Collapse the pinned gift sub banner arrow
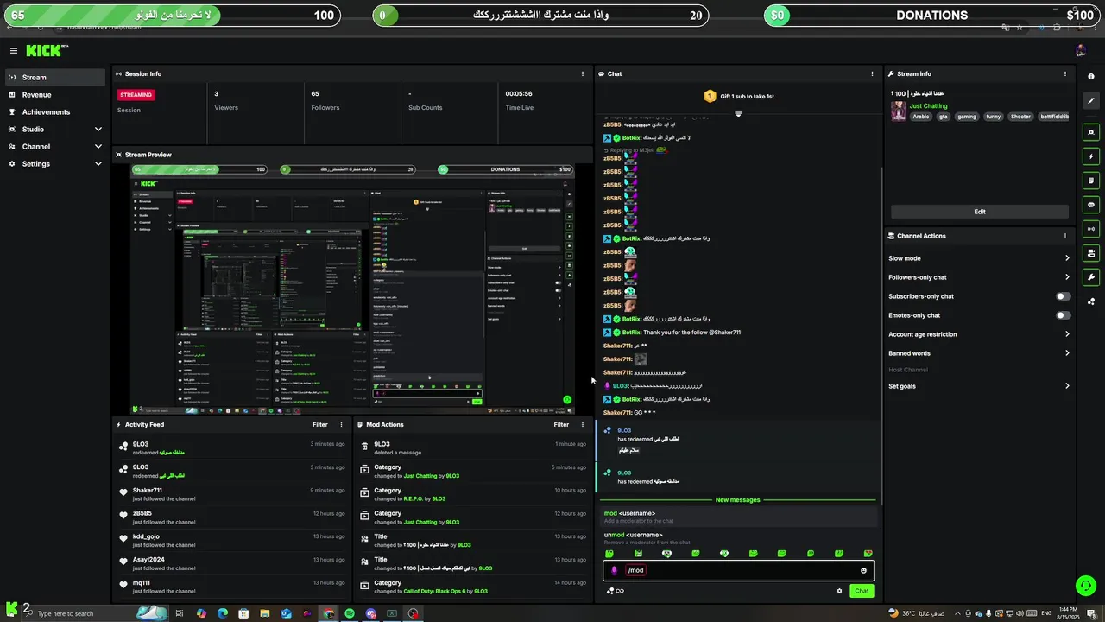Screen dimensions: 1105x622 738,114
